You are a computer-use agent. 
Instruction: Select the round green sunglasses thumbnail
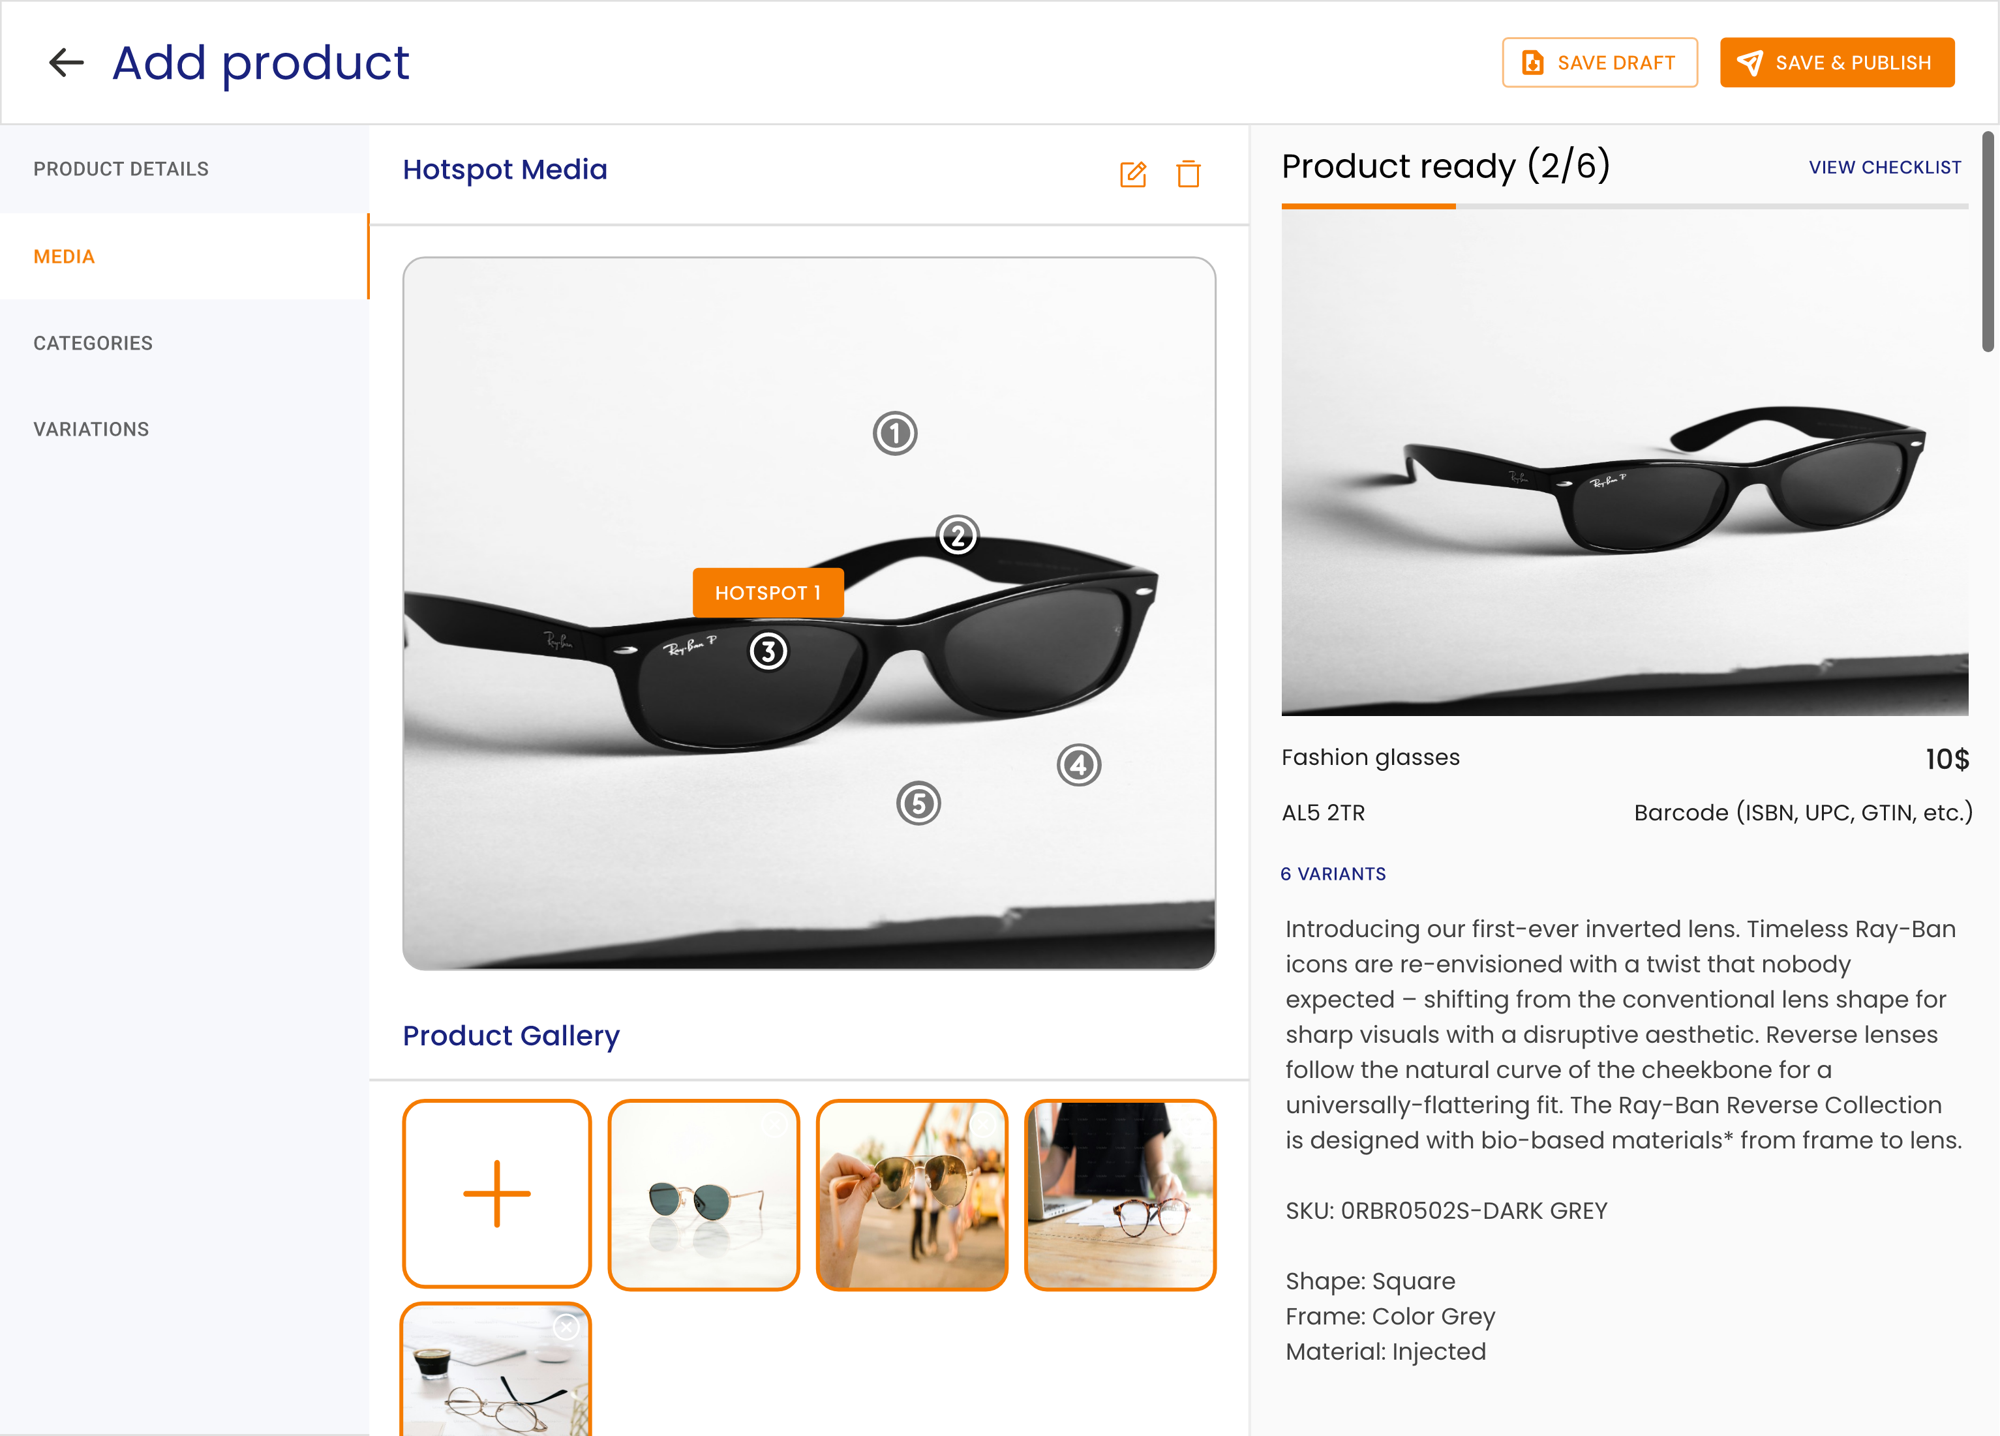pos(703,1195)
